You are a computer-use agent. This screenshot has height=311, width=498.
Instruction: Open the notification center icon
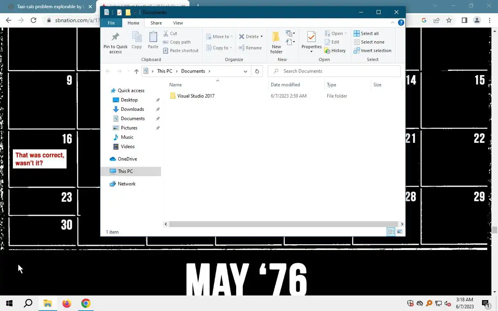point(486,303)
